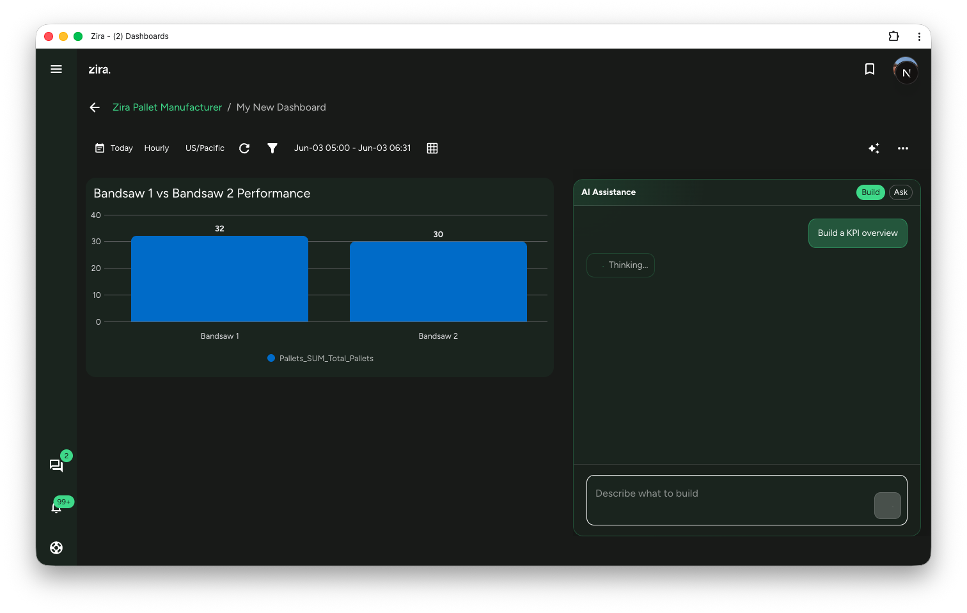Open browser extensions puzzle icon

tap(894, 36)
